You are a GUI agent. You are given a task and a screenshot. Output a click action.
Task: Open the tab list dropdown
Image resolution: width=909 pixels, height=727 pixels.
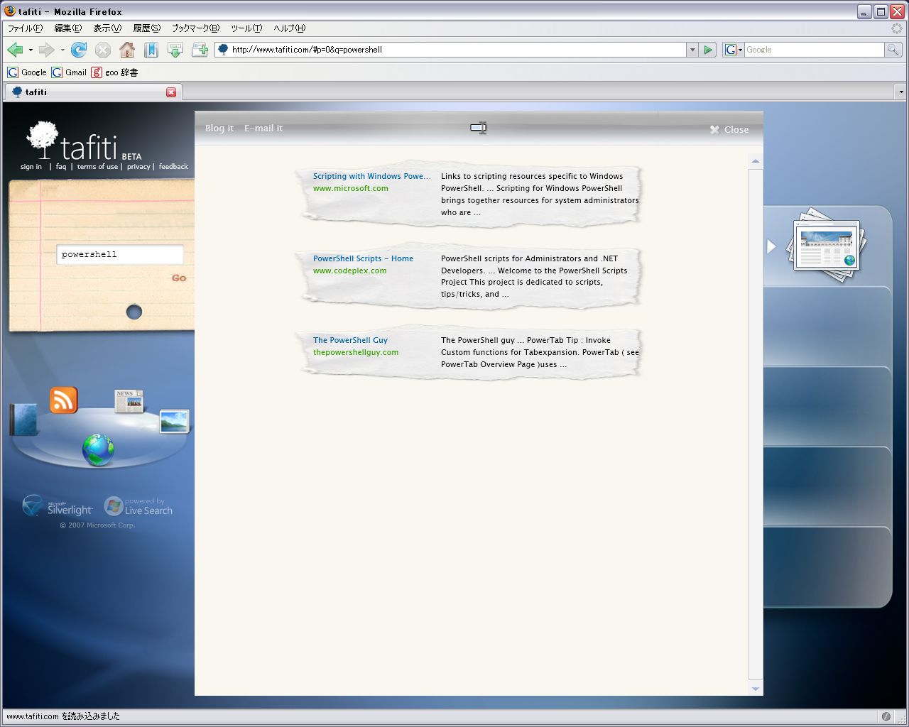901,92
